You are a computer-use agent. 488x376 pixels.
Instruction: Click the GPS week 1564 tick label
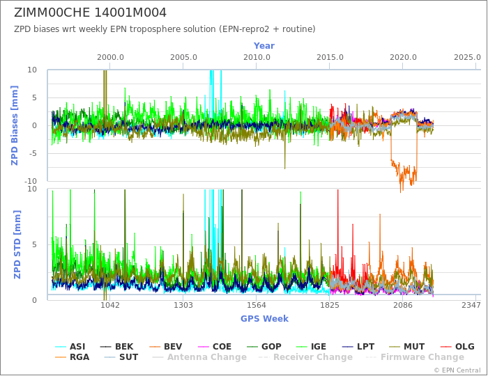257,305
